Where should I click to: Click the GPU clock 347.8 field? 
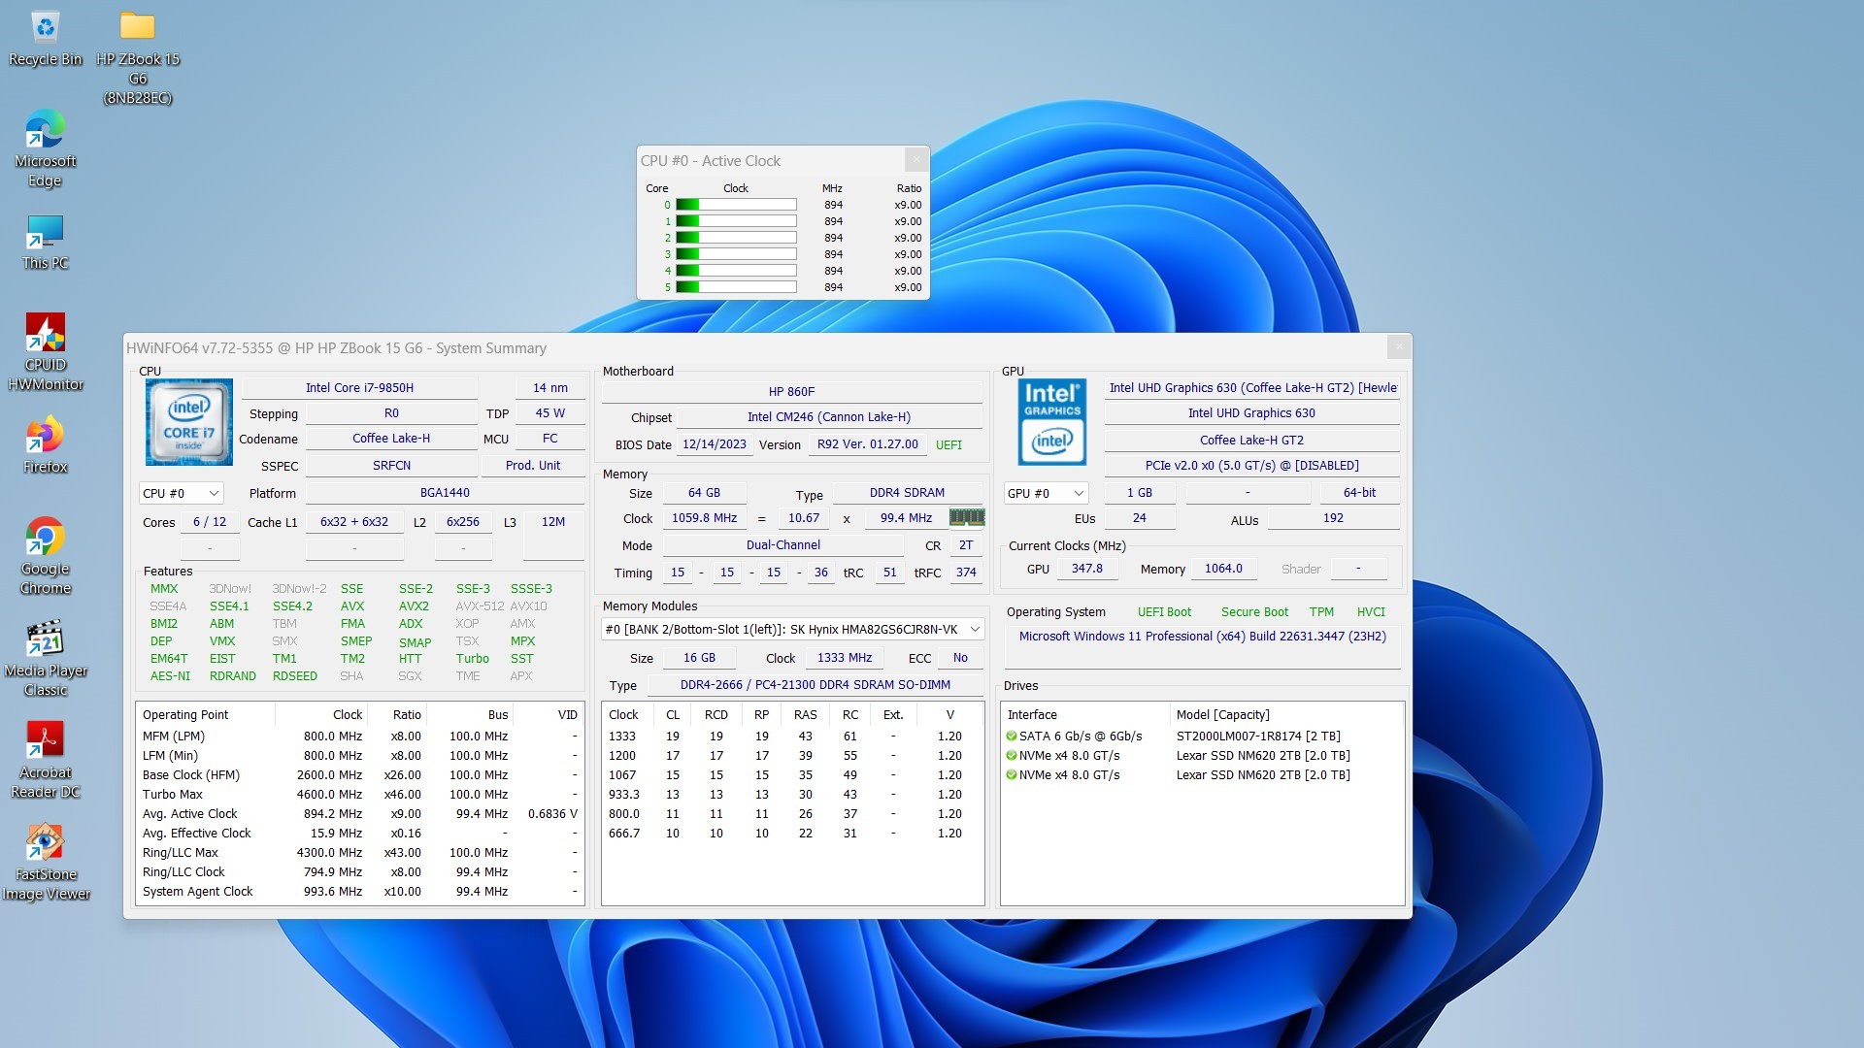(1086, 569)
